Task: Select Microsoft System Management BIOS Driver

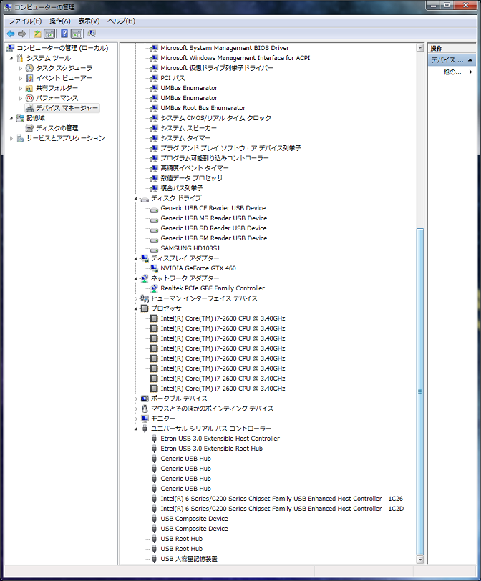Action: (x=225, y=48)
